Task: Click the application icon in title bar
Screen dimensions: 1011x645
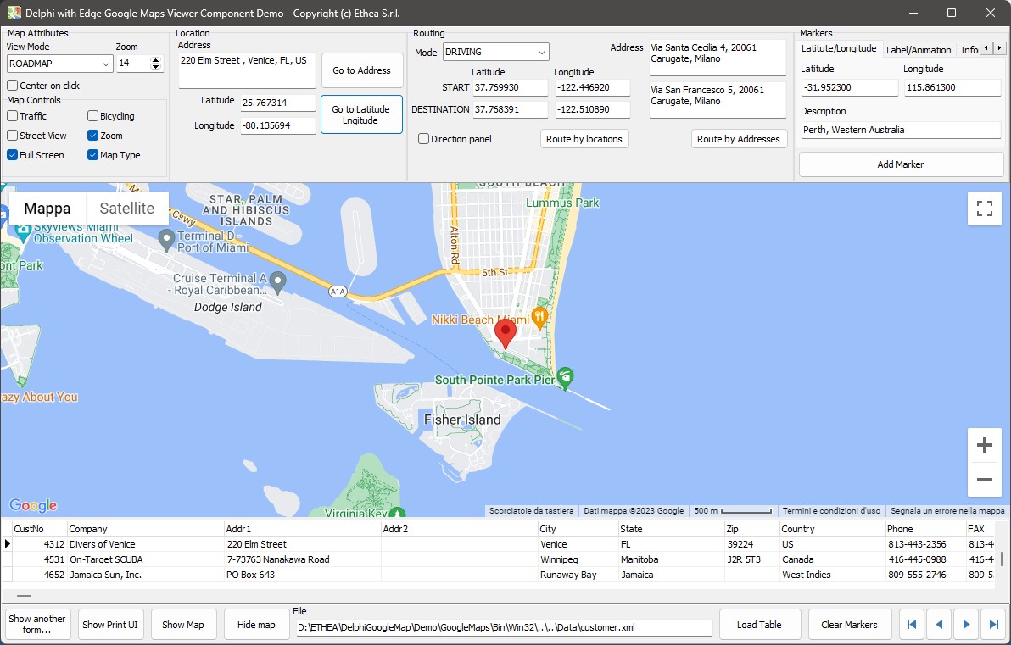Action: (x=14, y=13)
